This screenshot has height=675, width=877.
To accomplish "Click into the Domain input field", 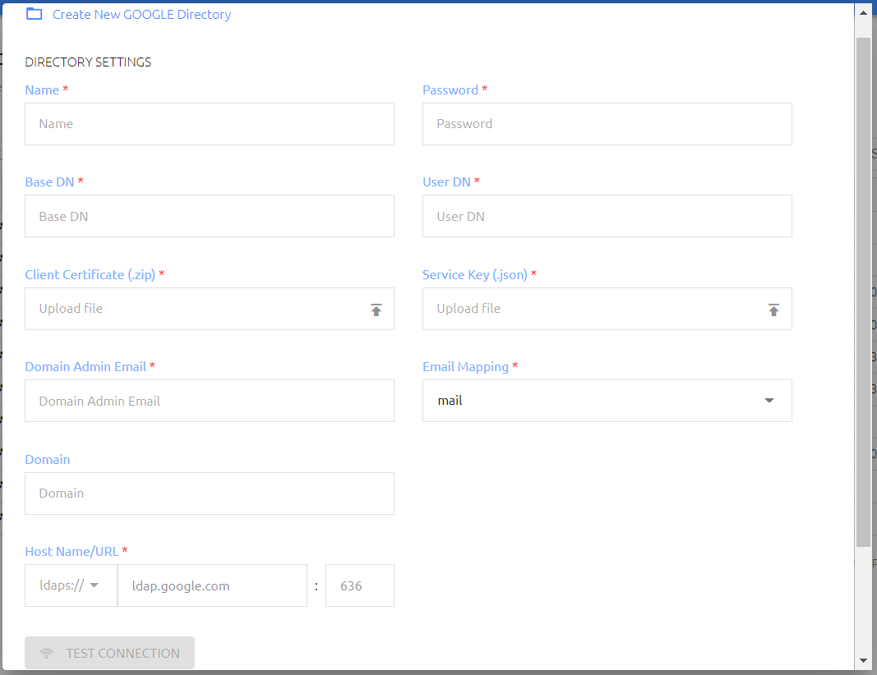I will click(x=210, y=494).
